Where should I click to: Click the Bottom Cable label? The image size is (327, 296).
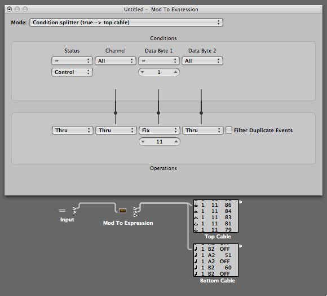(x=218, y=281)
